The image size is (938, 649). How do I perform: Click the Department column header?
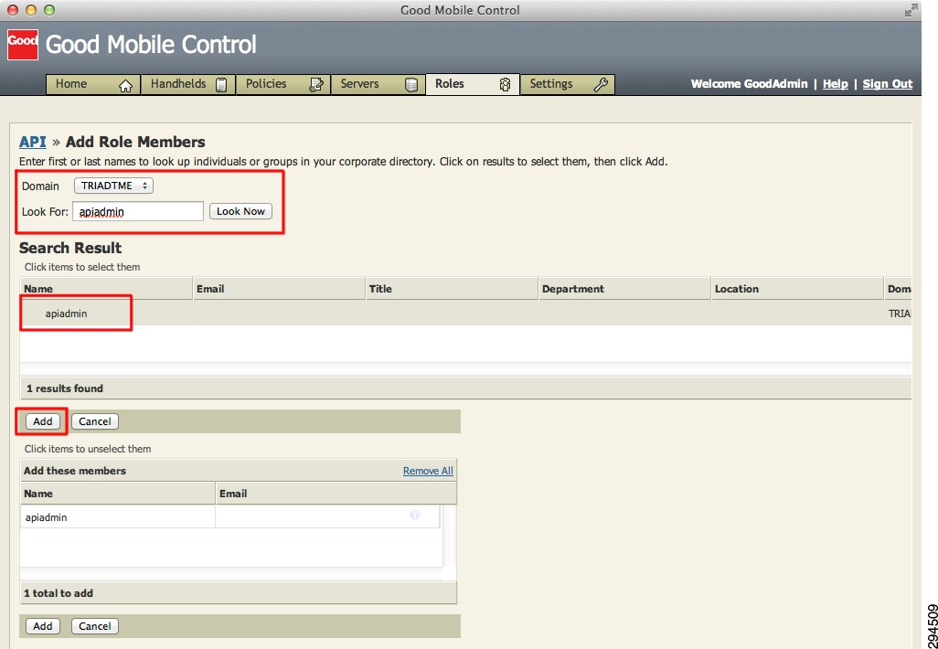[x=625, y=289]
